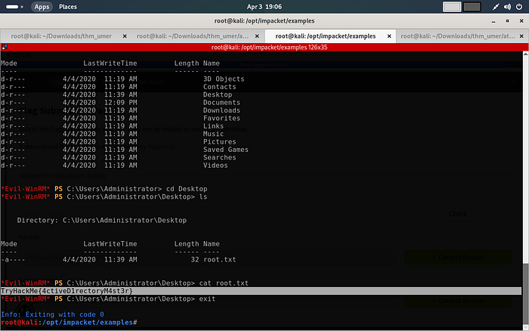The height and width of the screenshot is (331, 529).
Task: Open the Apps menu
Action: 42,7
